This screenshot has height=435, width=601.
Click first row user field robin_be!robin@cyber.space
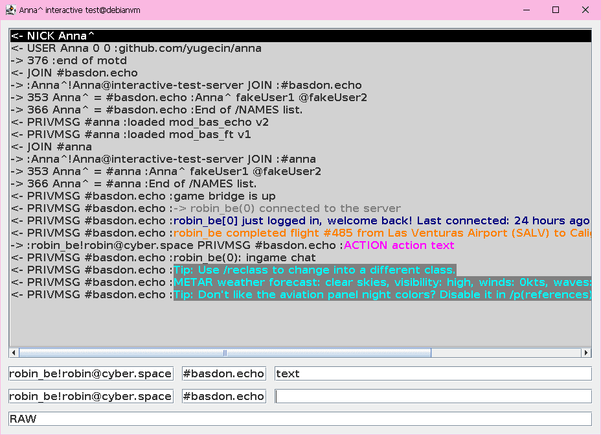pyautogui.click(x=91, y=373)
